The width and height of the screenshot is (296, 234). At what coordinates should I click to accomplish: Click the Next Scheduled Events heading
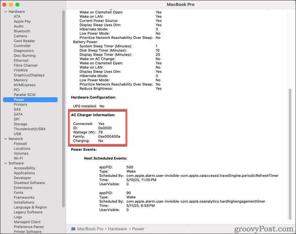[106, 159]
